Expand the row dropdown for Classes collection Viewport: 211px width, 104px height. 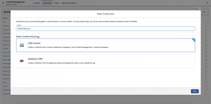click(206, 48)
